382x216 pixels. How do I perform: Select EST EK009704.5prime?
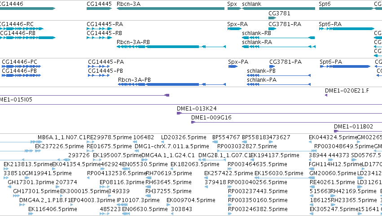tap(191, 200)
